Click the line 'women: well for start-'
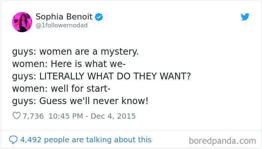Screen dimensions: 262x149 point(61,88)
